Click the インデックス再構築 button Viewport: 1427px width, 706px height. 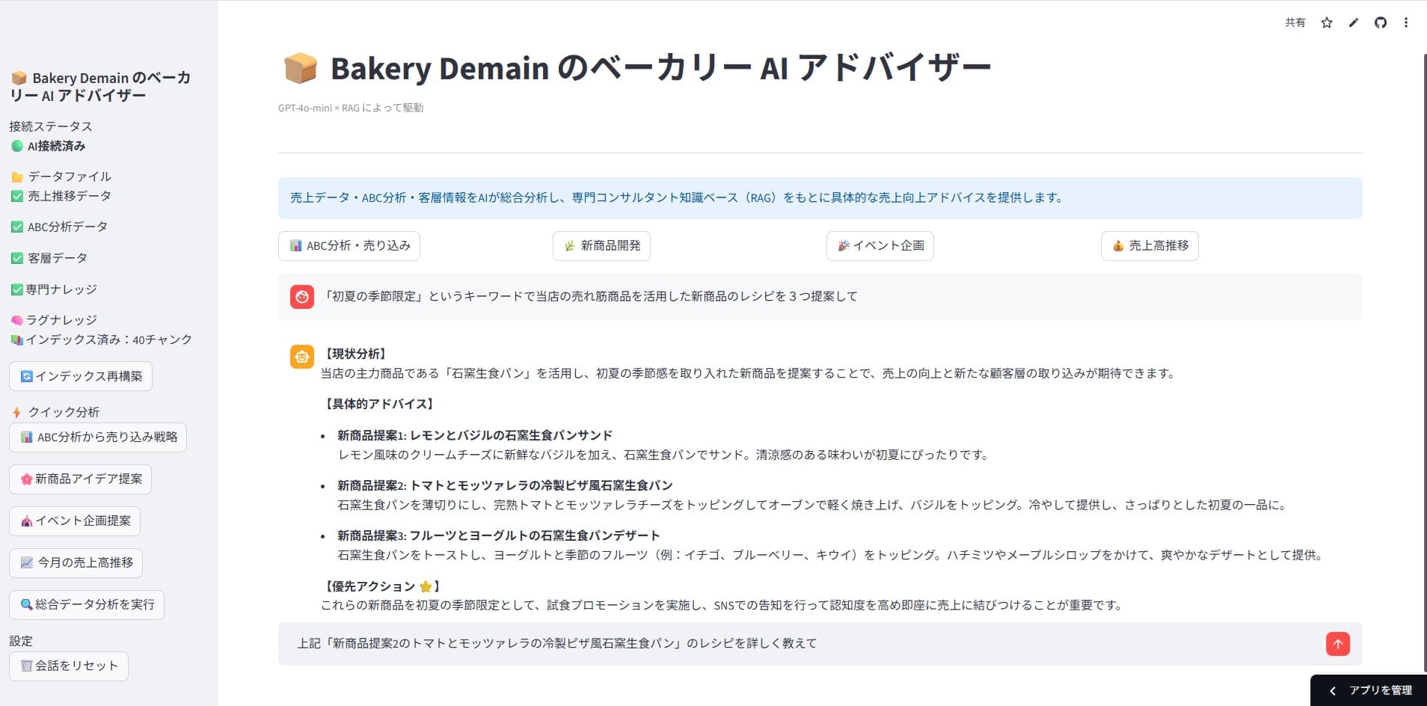(81, 376)
